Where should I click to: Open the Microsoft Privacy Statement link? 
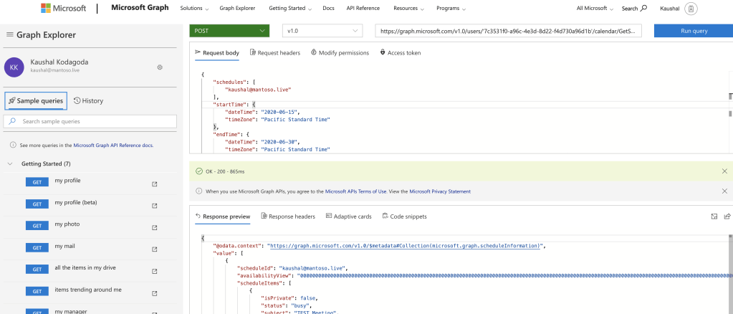(439, 191)
